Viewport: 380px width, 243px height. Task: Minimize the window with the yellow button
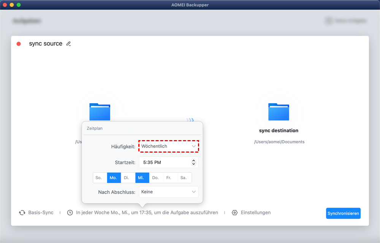12,5
